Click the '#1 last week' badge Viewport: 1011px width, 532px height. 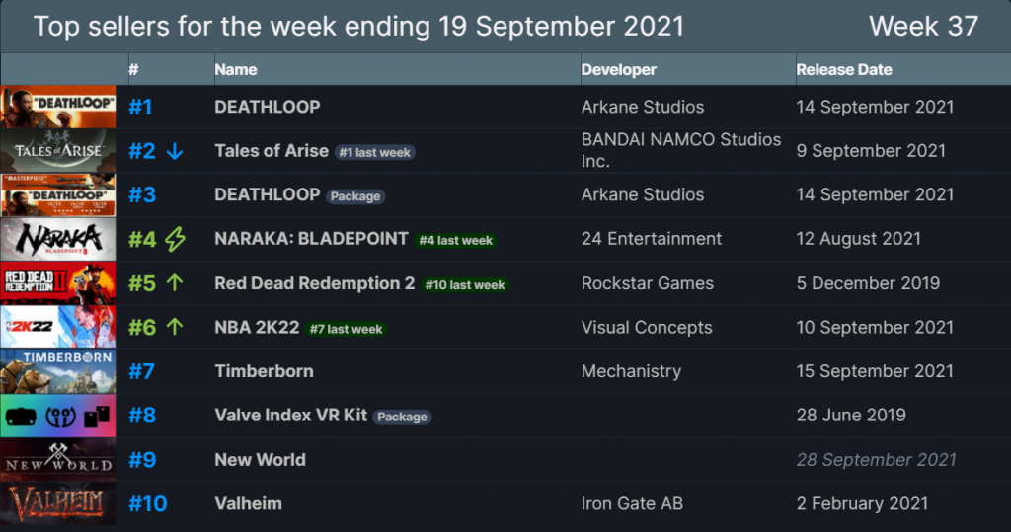tap(375, 152)
